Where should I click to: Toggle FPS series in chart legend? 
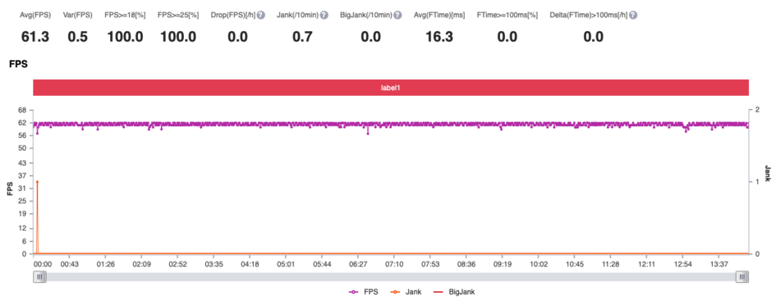pos(364,292)
